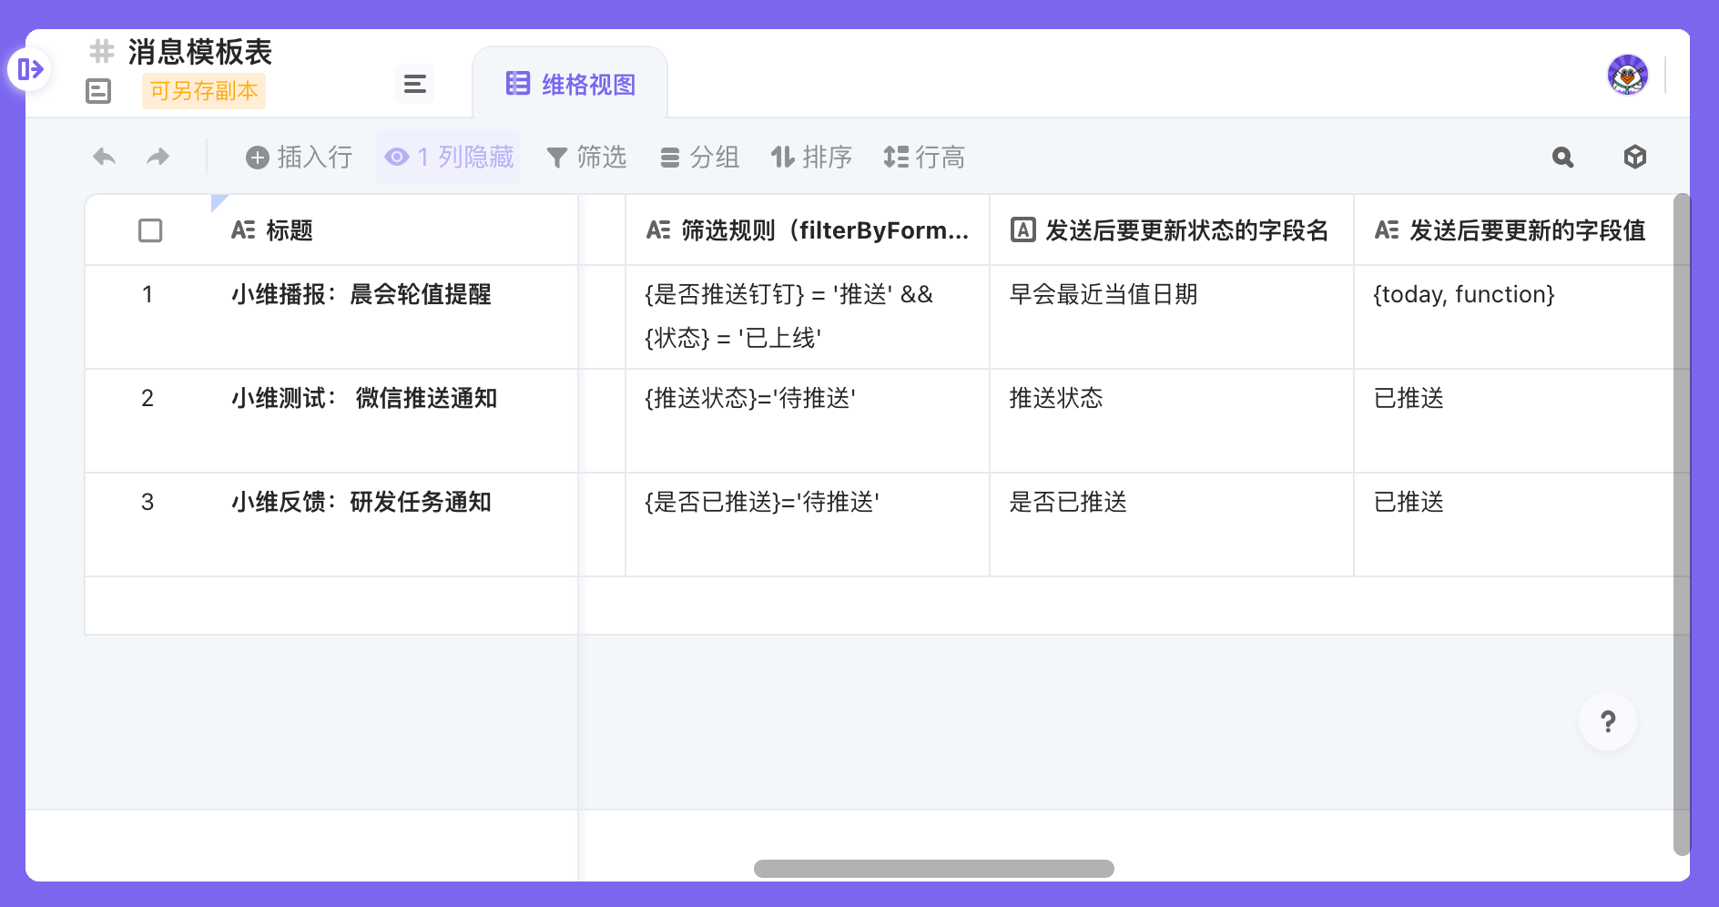Open the user avatar menu

tap(1627, 75)
